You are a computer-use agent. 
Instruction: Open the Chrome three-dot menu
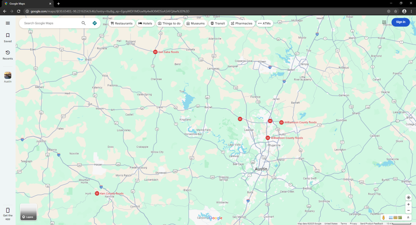(x=411, y=11)
